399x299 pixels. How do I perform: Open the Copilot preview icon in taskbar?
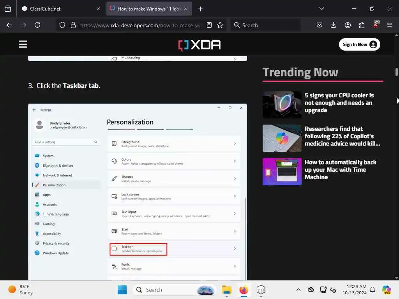coord(387,290)
